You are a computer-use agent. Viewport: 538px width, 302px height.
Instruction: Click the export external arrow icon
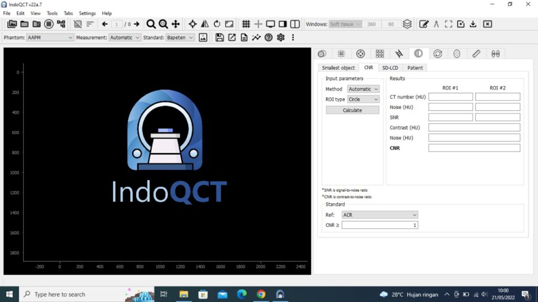click(232, 37)
